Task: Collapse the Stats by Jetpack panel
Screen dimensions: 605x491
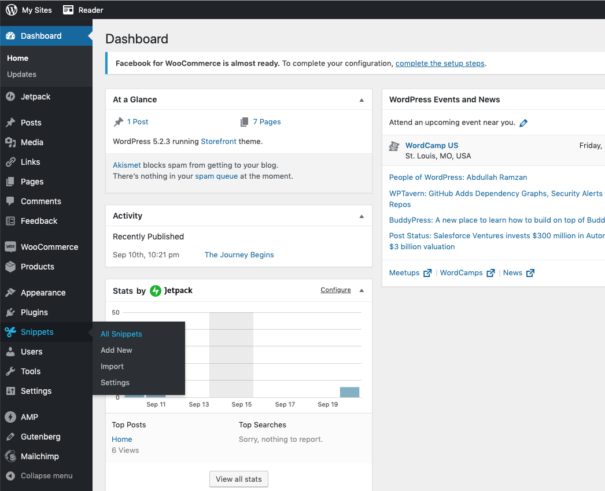Action: coord(361,290)
